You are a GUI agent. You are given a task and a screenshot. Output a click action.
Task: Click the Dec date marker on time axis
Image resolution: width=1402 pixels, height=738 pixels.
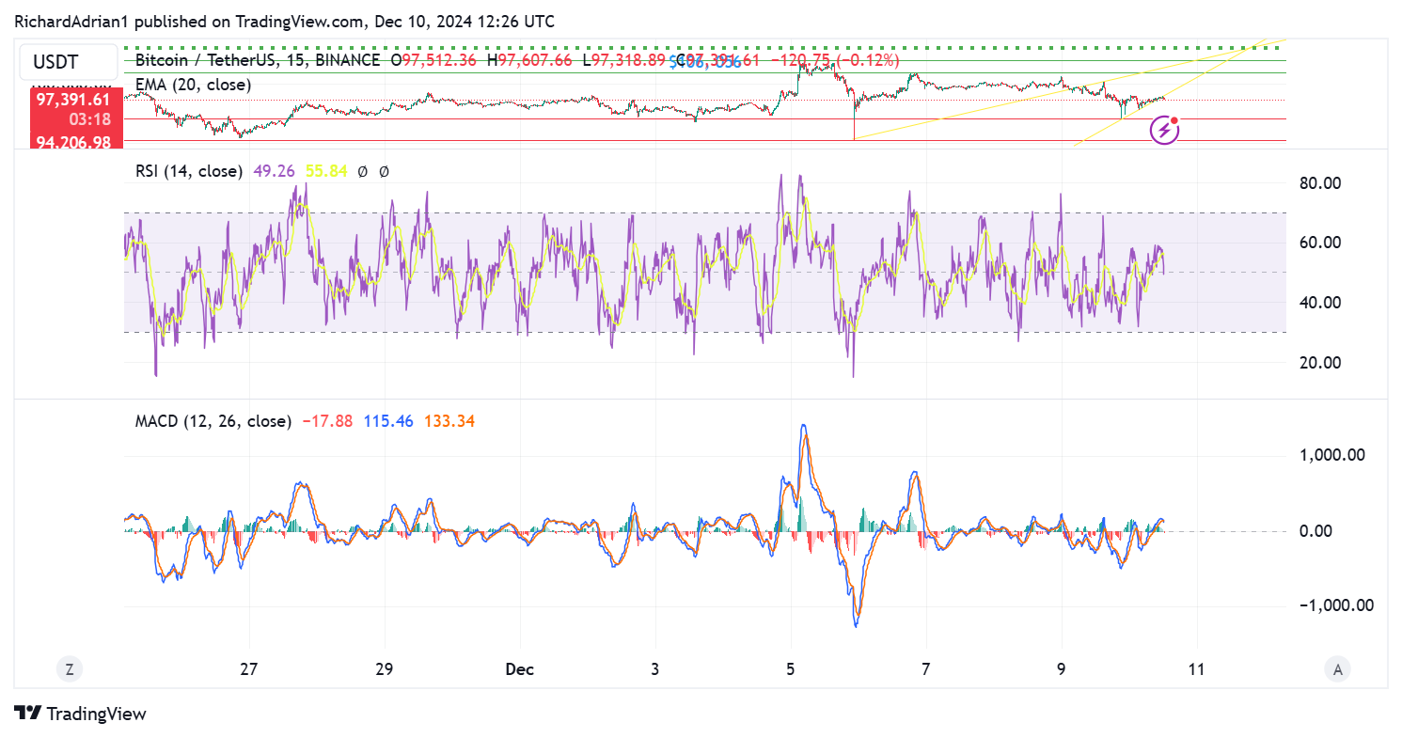click(519, 669)
